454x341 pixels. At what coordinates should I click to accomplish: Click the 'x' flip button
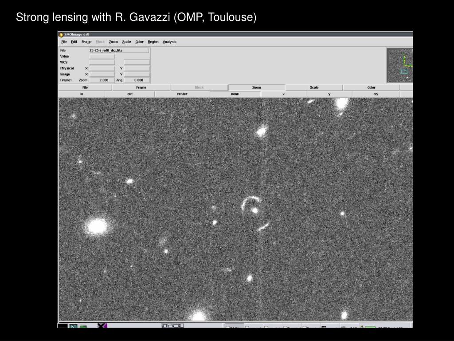point(283,94)
